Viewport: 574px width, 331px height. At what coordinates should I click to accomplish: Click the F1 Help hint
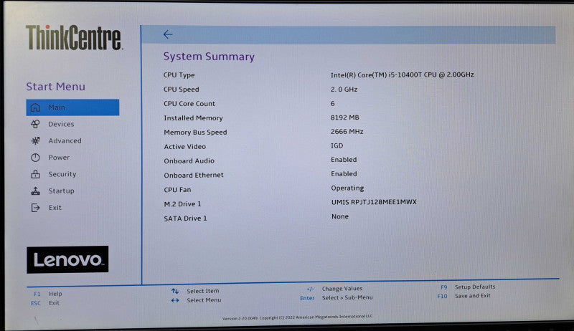click(x=48, y=294)
